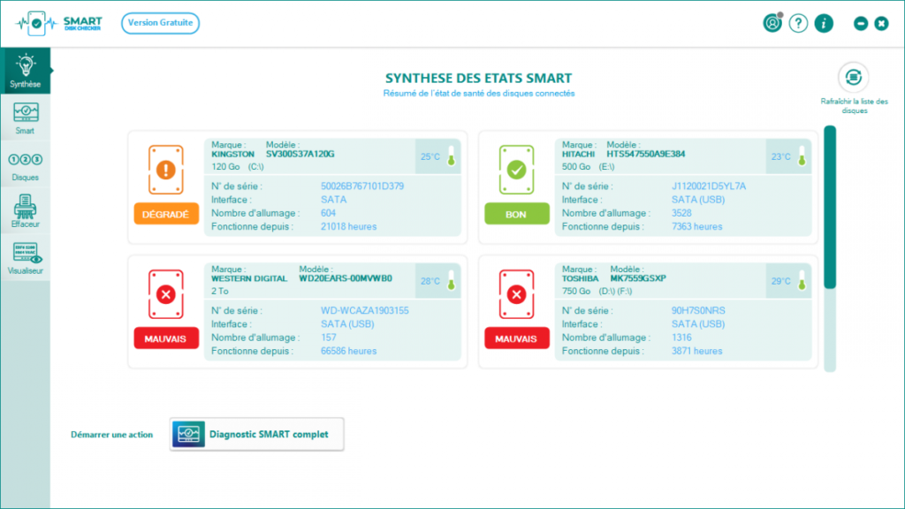Click the Western Digital bad disk icon
The width and height of the screenshot is (905, 509).
[165, 294]
